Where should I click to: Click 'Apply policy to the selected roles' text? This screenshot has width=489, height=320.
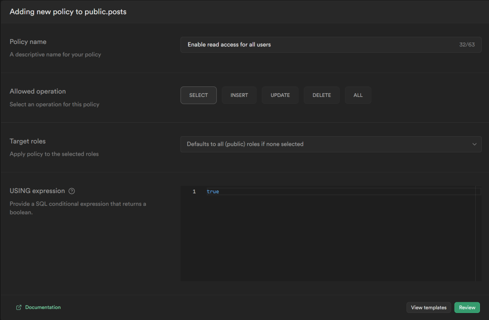54,154
